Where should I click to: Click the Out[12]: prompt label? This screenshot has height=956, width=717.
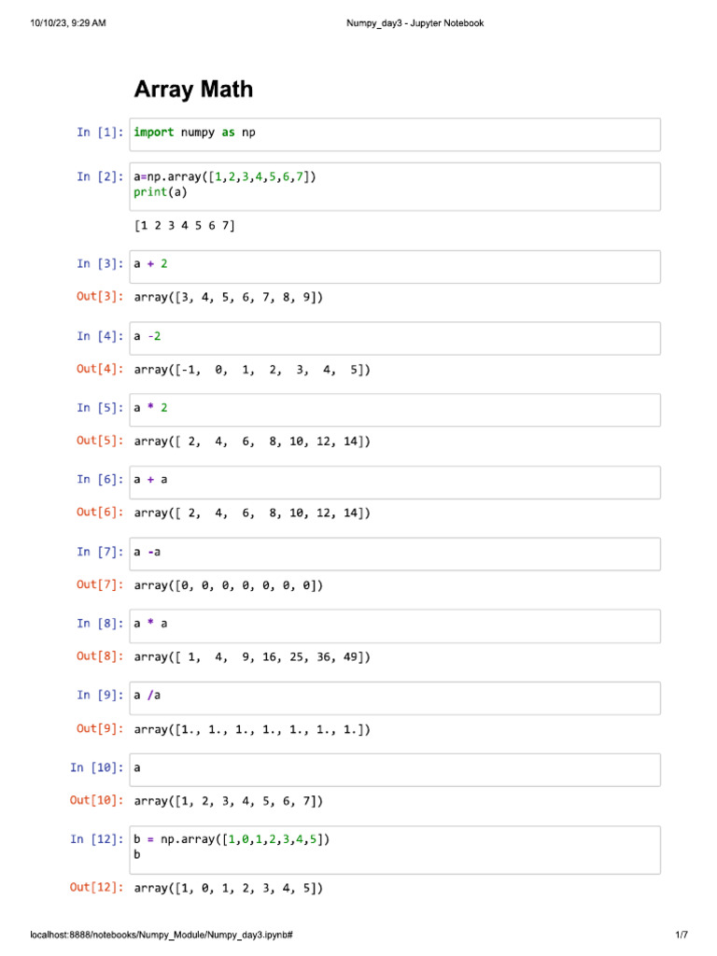[96, 887]
